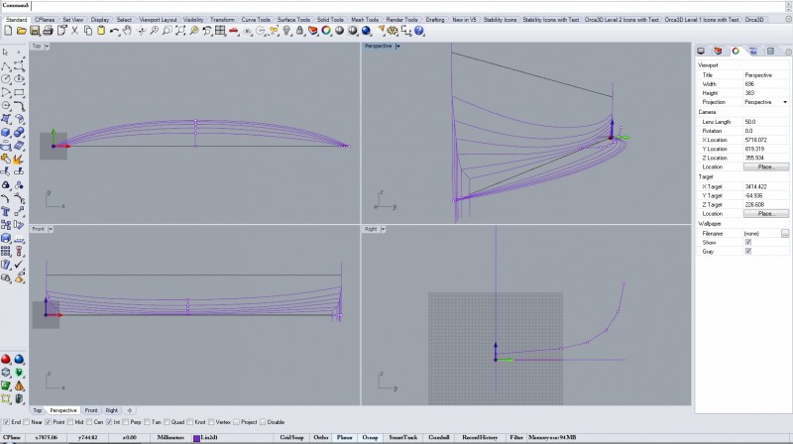
Task: Click the Print icon in toolbar
Action: coord(47,32)
